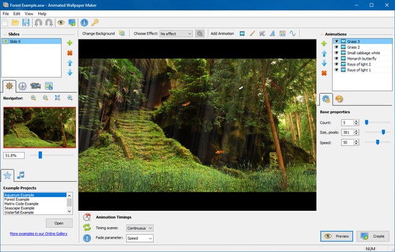Add a new slide with green plus
395x252 pixels.
click(x=70, y=43)
